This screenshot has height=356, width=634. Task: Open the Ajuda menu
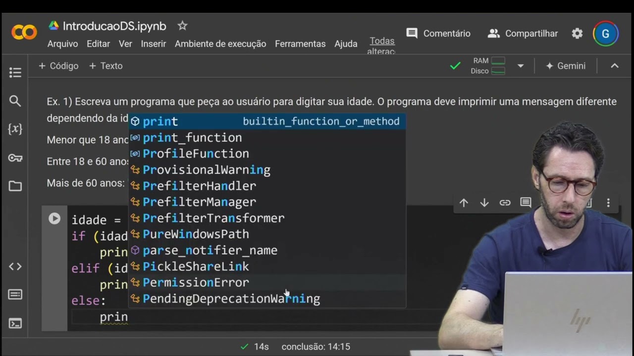tap(346, 44)
